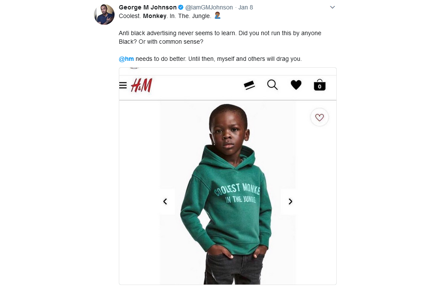This screenshot has width=429, height=288.
Task: Click the H&M logo
Action: [142, 86]
